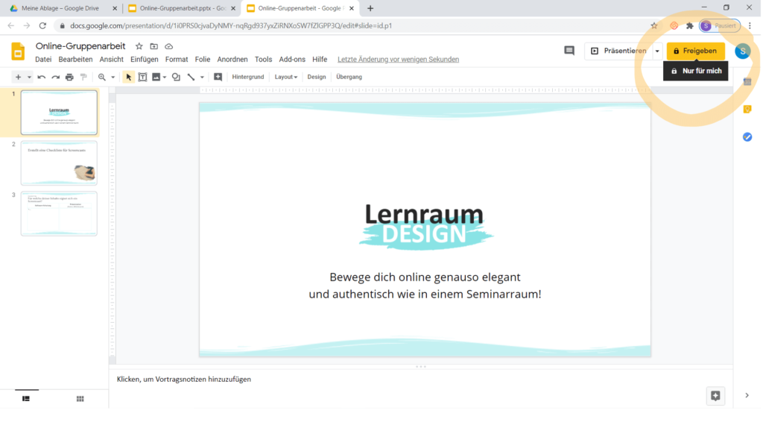Collapse side panel with chevron arrow
Screen dimensions: 763x428
point(747,395)
